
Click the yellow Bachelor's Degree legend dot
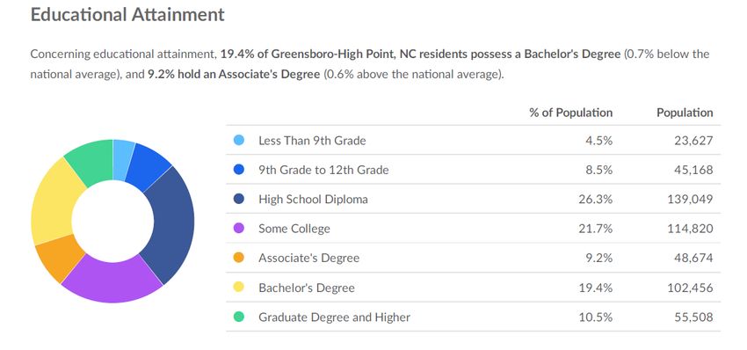tap(239, 288)
